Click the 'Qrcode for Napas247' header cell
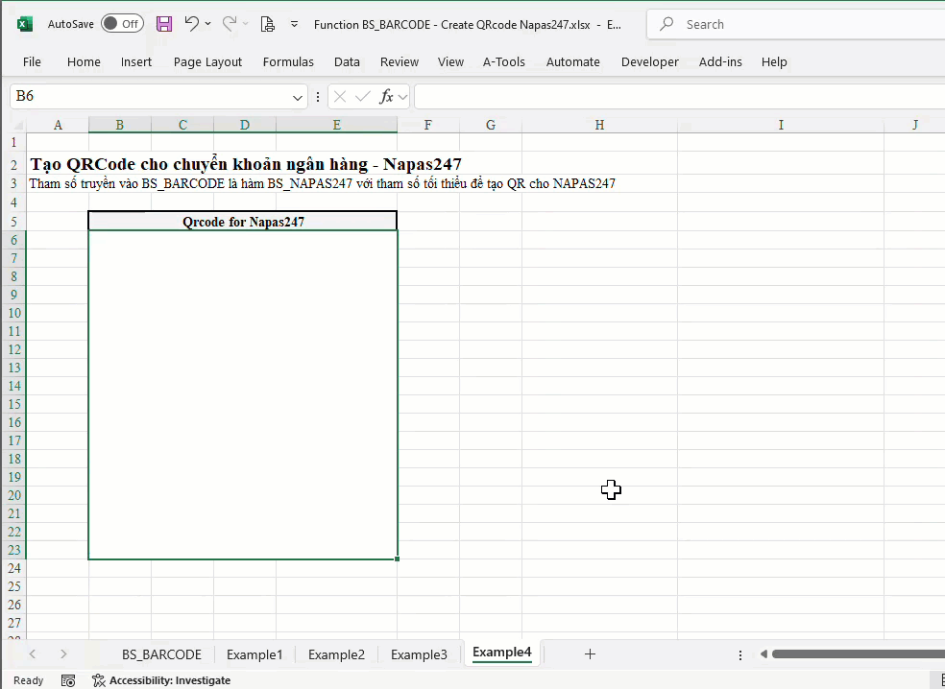This screenshot has height=689, width=945. pos(243,222)
